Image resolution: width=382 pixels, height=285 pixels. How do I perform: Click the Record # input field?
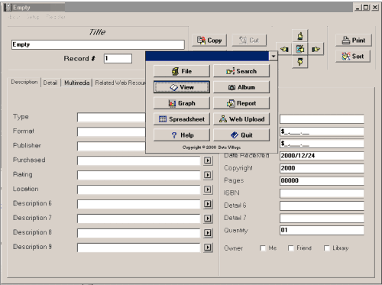coord(118,59)
